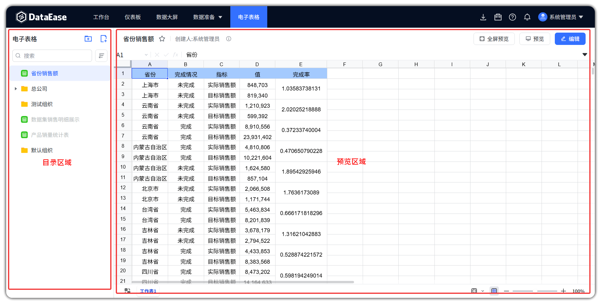The height and width of the screenshot is (304, 601).
Task: Click the 省份销售额 spreadsheet icon in tree
Action: point(24,73)
